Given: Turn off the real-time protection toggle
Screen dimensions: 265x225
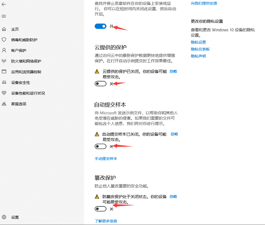Looking at the screenshot, I should point(100,26).
